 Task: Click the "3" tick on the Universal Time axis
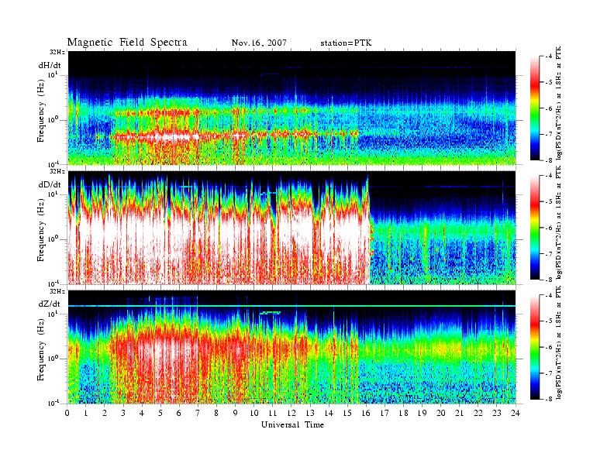pos(124,413)
